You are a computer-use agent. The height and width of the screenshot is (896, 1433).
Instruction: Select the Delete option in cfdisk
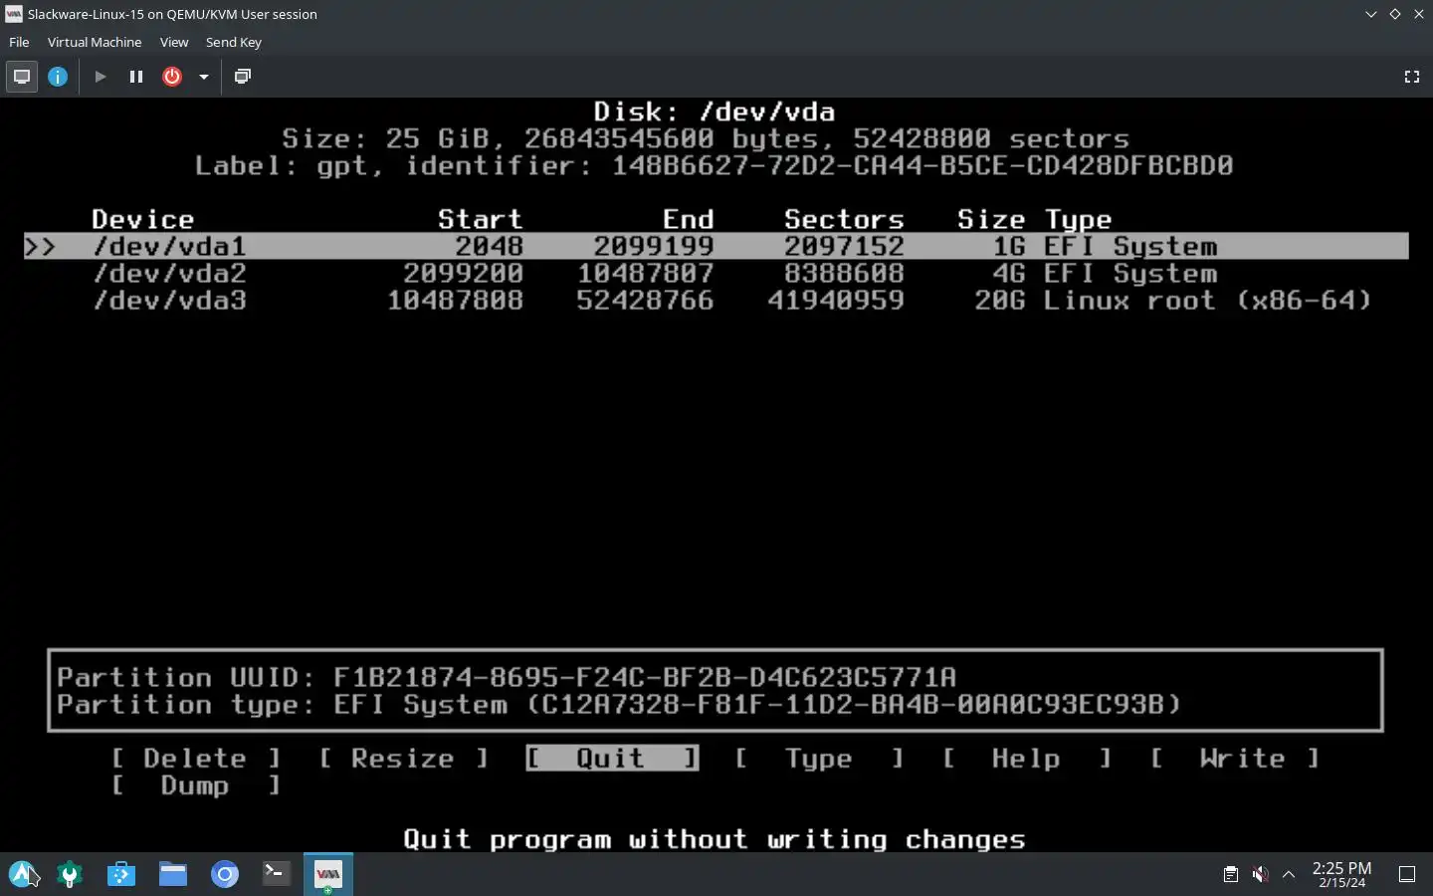196,759
